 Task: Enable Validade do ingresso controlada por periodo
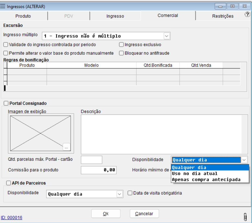coord(6,45)
